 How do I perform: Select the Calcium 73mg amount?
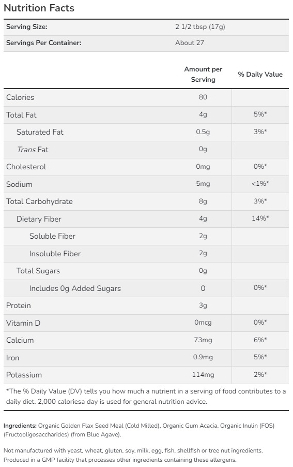(x=203, y=340)
